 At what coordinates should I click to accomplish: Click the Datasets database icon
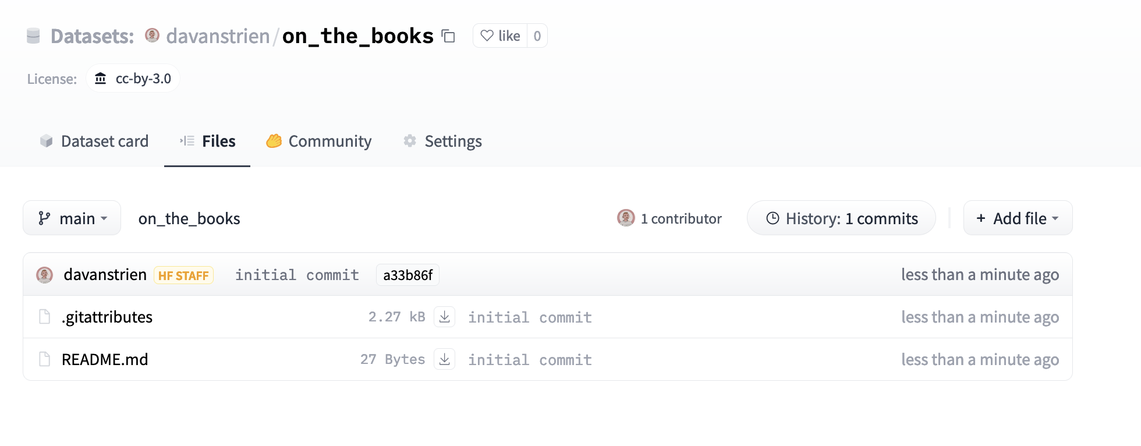34,36
